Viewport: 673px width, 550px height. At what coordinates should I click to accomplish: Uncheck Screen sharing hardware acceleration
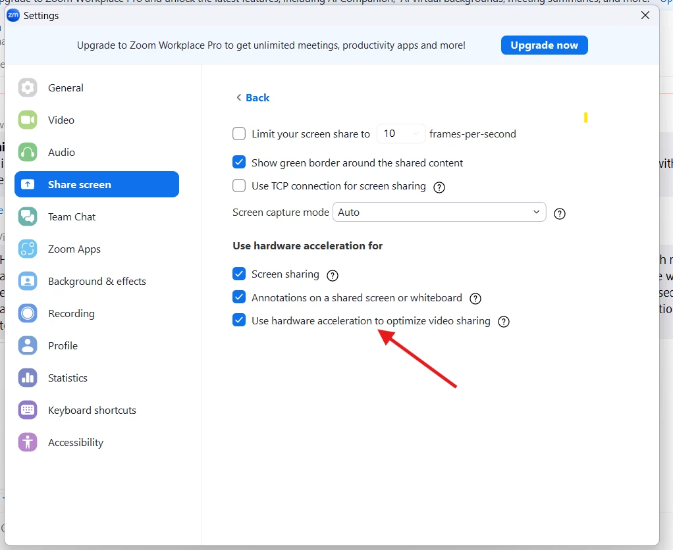pos(239,274)
